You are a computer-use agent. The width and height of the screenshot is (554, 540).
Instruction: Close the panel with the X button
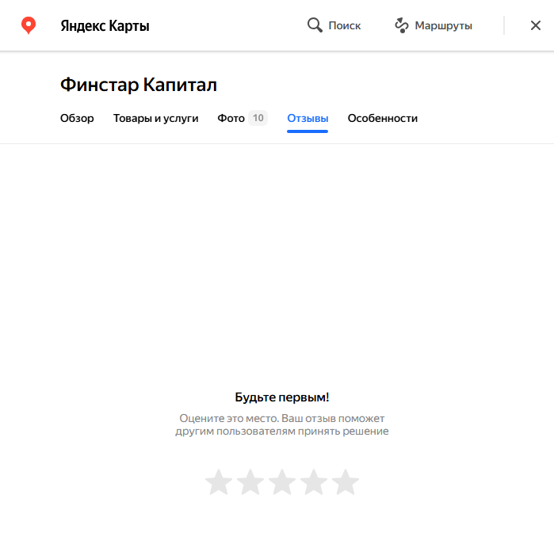pyautogui.click(x=536, y=25)
